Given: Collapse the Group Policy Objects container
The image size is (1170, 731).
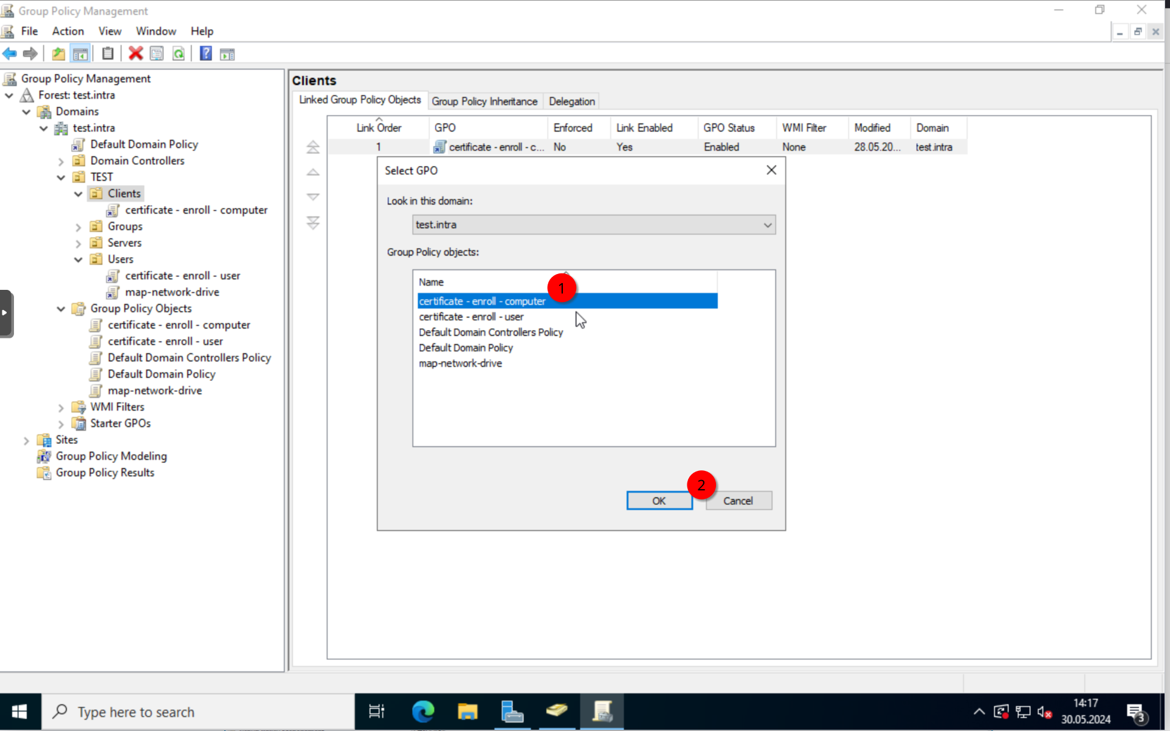Looking at the screenshot, I should [x=61, y=309].
